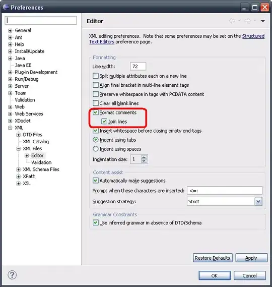Screen dimensions: 272x287
Task: Expand the Help tree node
Action: pyautogui.click(x=10, y=44)
